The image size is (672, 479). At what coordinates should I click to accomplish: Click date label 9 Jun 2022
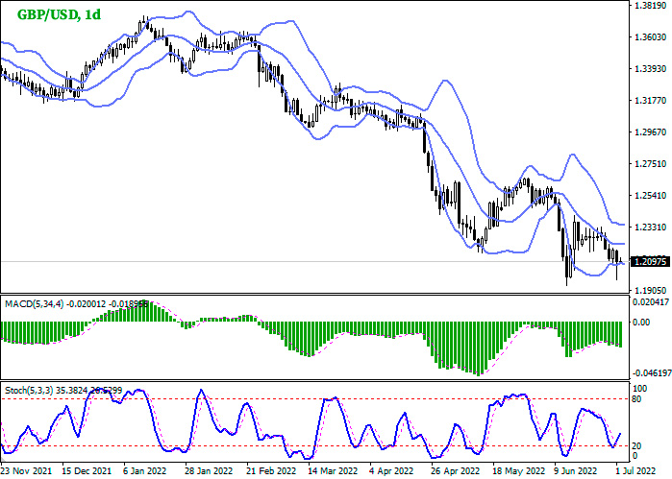[577, 471]
